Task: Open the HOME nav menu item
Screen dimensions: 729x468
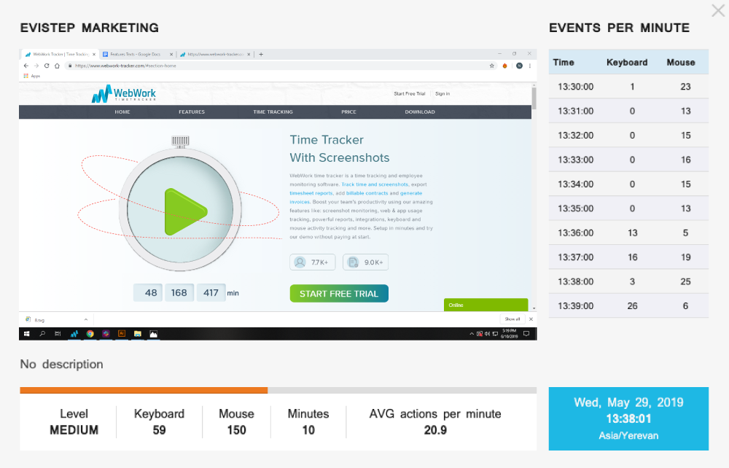Action: (x=122, y=112)
